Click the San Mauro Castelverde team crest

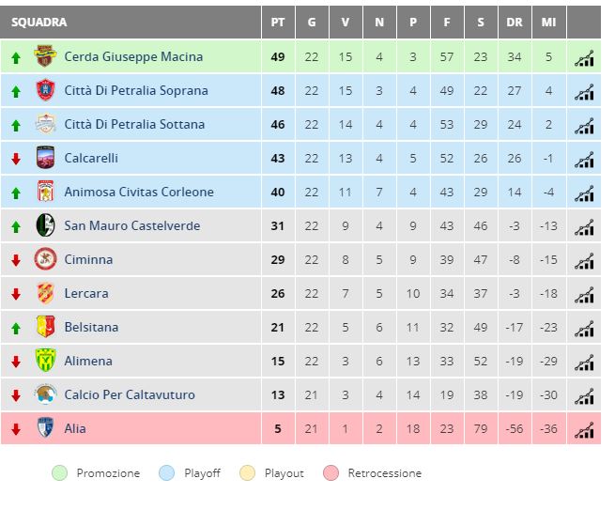[45, 225]
